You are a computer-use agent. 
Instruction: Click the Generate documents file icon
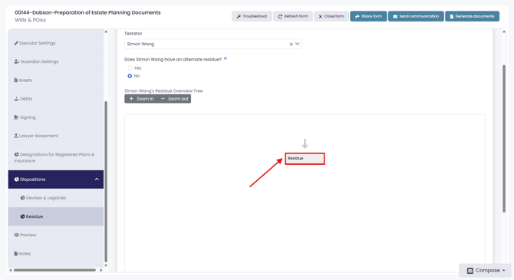pyautogui.click(x=451, y=16)
